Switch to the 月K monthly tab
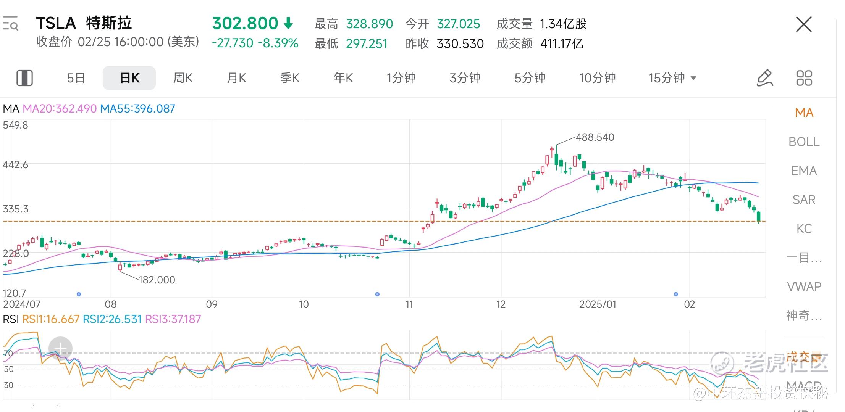Image resolution: width=845 pixels, height=412 pixels. click(236, 78)
